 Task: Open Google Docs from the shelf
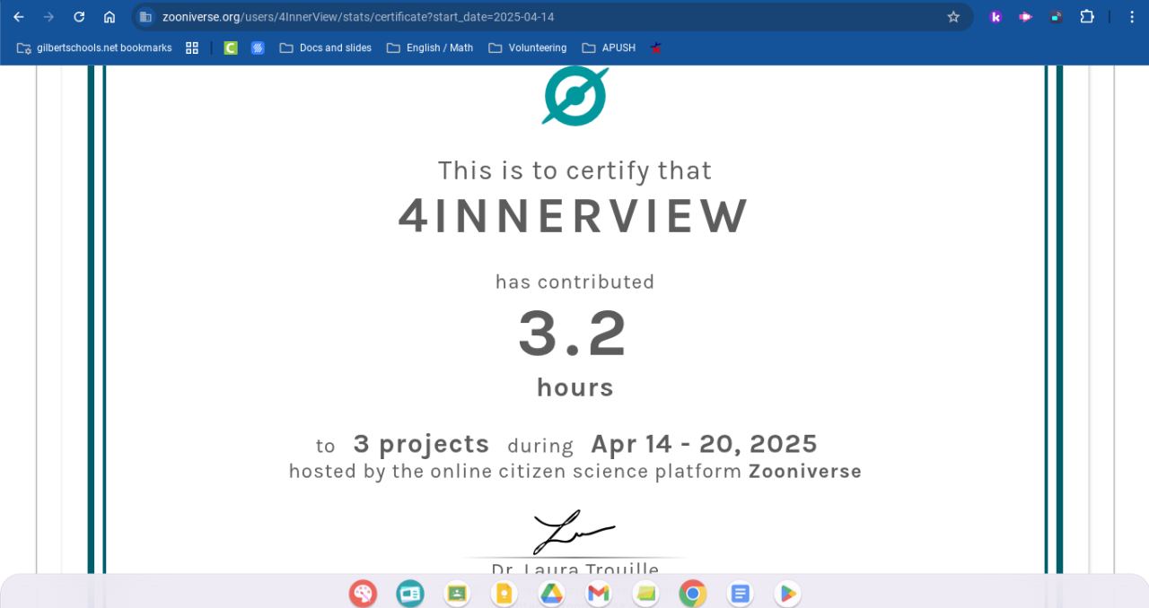click(x=740, y=593)
